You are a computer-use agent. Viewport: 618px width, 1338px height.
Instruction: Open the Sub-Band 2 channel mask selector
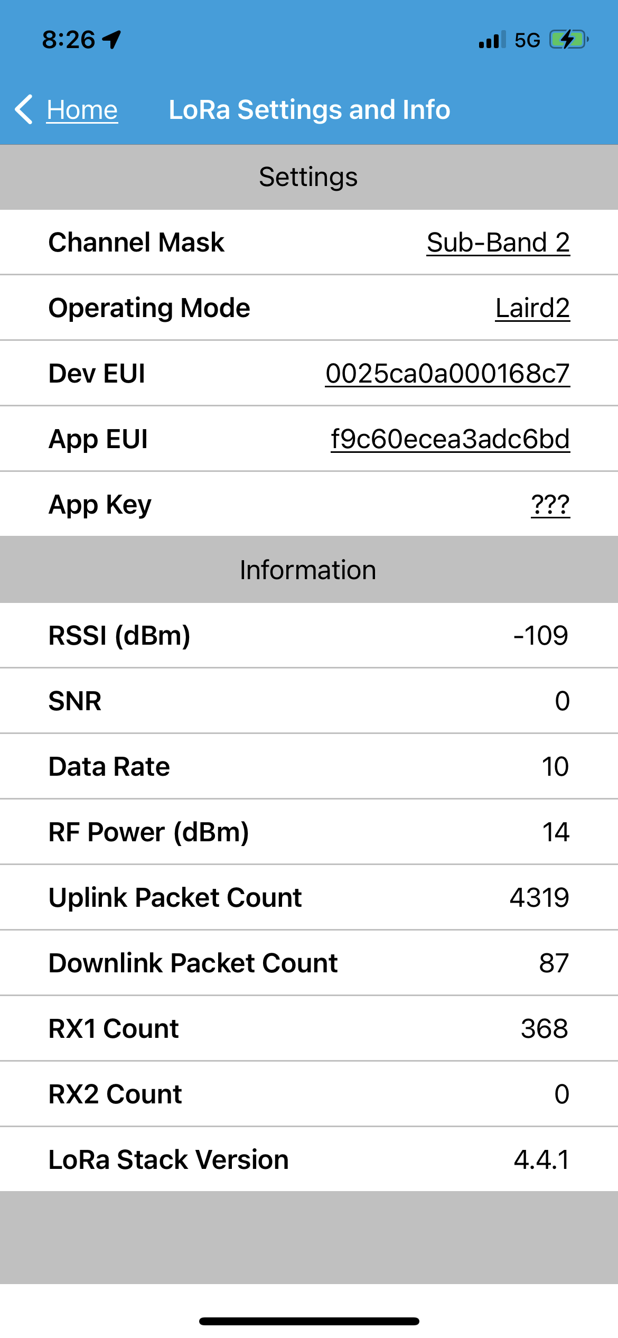(498, 243)
